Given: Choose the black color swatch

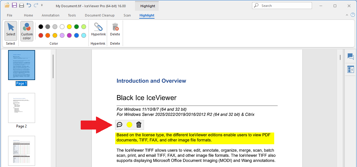Looking at the screenshot, I should pyautogui.click(x=41, y=27).
